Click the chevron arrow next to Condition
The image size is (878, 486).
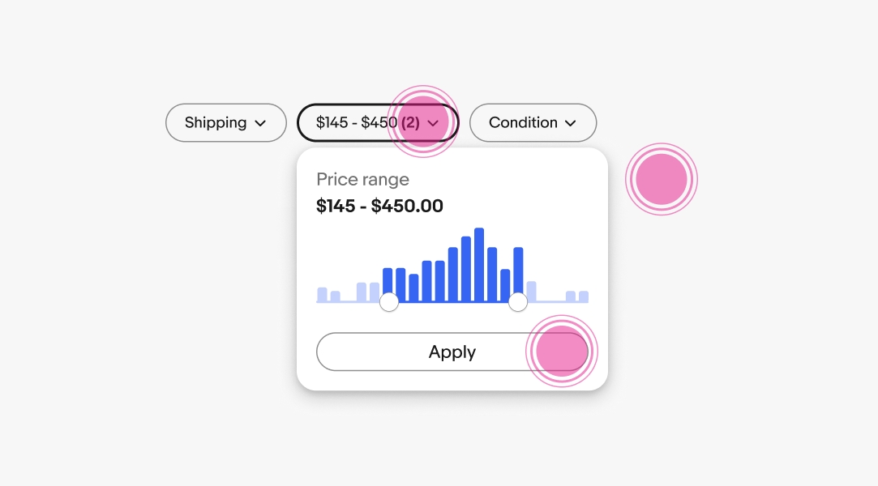tap(571, 124)
